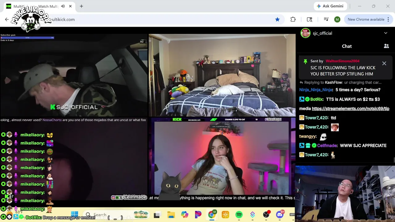
Task: Click BotRix username in chat panel
Action: (317, 99)
